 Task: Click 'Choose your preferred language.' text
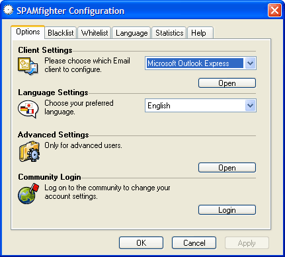[x=79, y=108]
